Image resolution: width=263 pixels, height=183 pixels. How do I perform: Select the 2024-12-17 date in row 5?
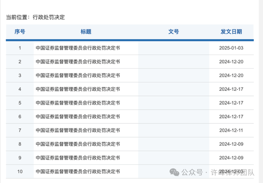click(x=231, y=103)
